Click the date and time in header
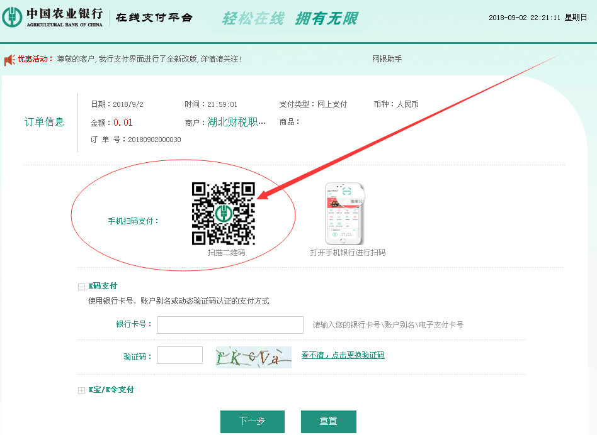The width and height of the screenshot is (597, 435). pos(538,18)
